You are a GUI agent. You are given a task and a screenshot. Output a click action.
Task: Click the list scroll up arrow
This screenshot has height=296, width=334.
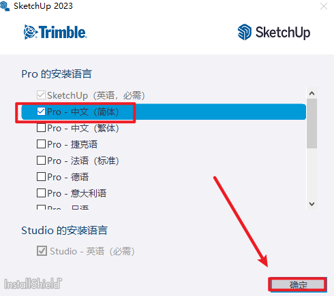(312, 93)
